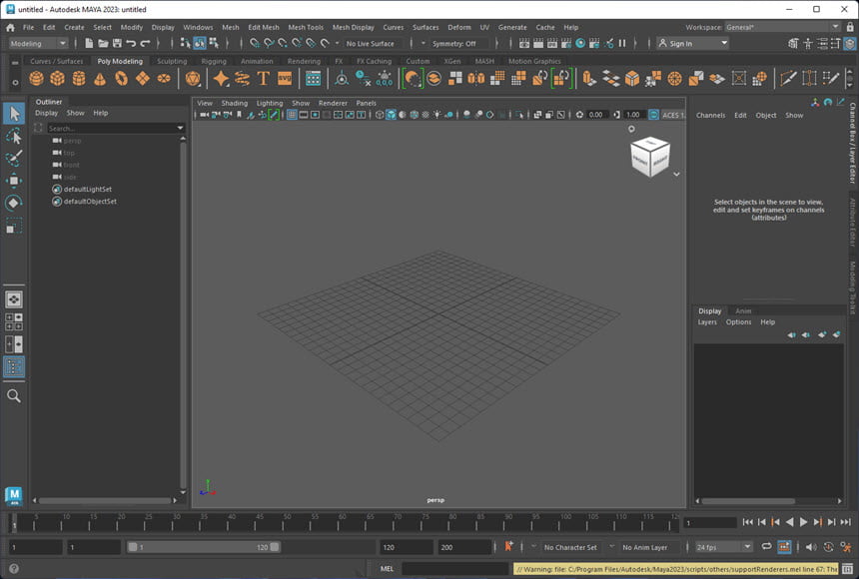The height and width of the screenshot is (579, 859).
Task: Expand Outliner search filter dropdown arrow
Action: tap(180, 128)
